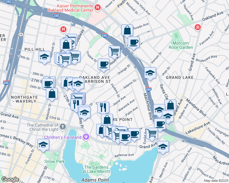Screen dimensions: 229x183
Task: Open the school marker beside MacArthur Blvd
Action: (150, 73)
